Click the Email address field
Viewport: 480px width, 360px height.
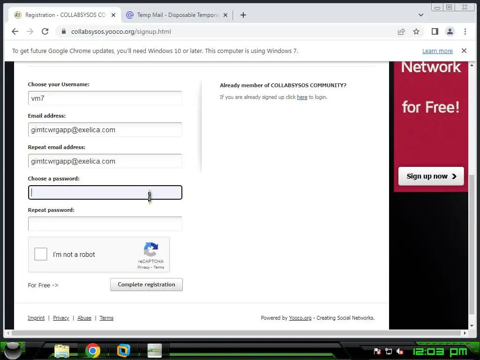click(105, 130)
